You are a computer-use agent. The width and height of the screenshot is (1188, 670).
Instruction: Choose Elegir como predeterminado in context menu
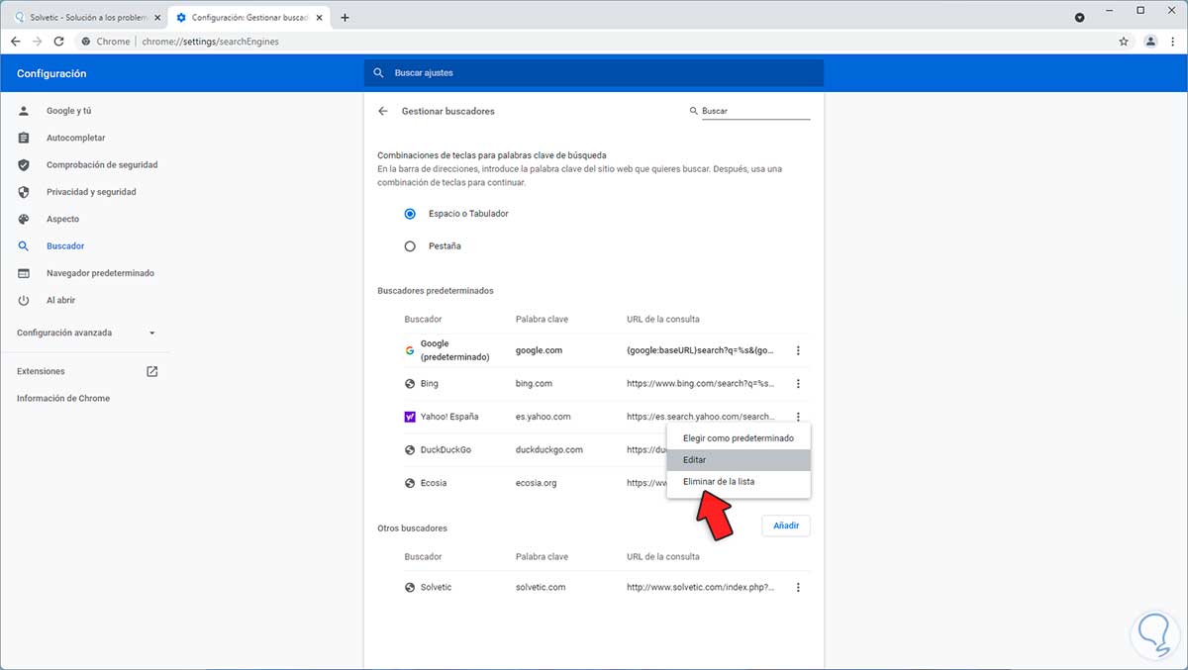point(739,437)
